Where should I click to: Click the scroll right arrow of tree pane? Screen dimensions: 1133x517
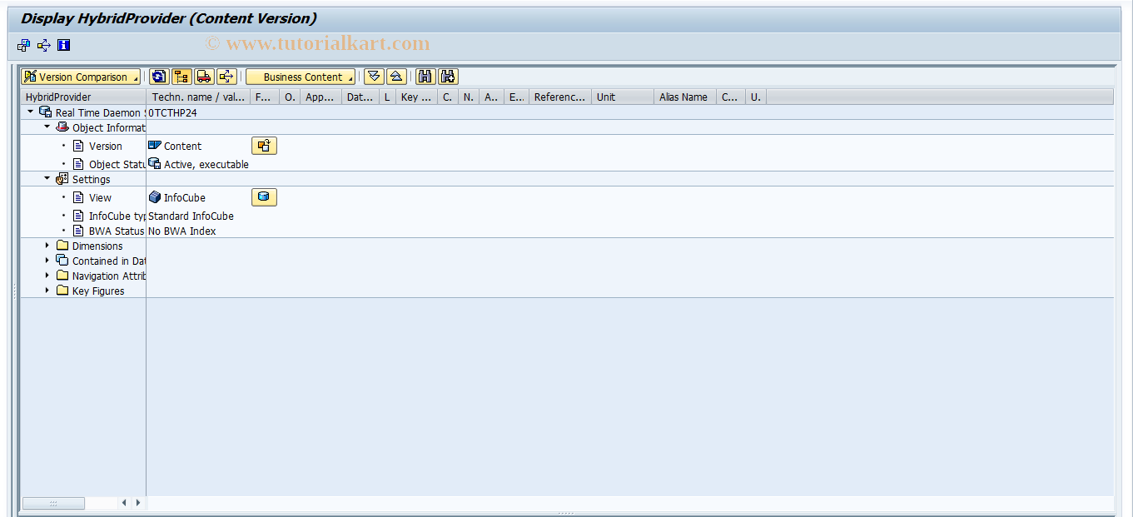click(x=137, y=503)
